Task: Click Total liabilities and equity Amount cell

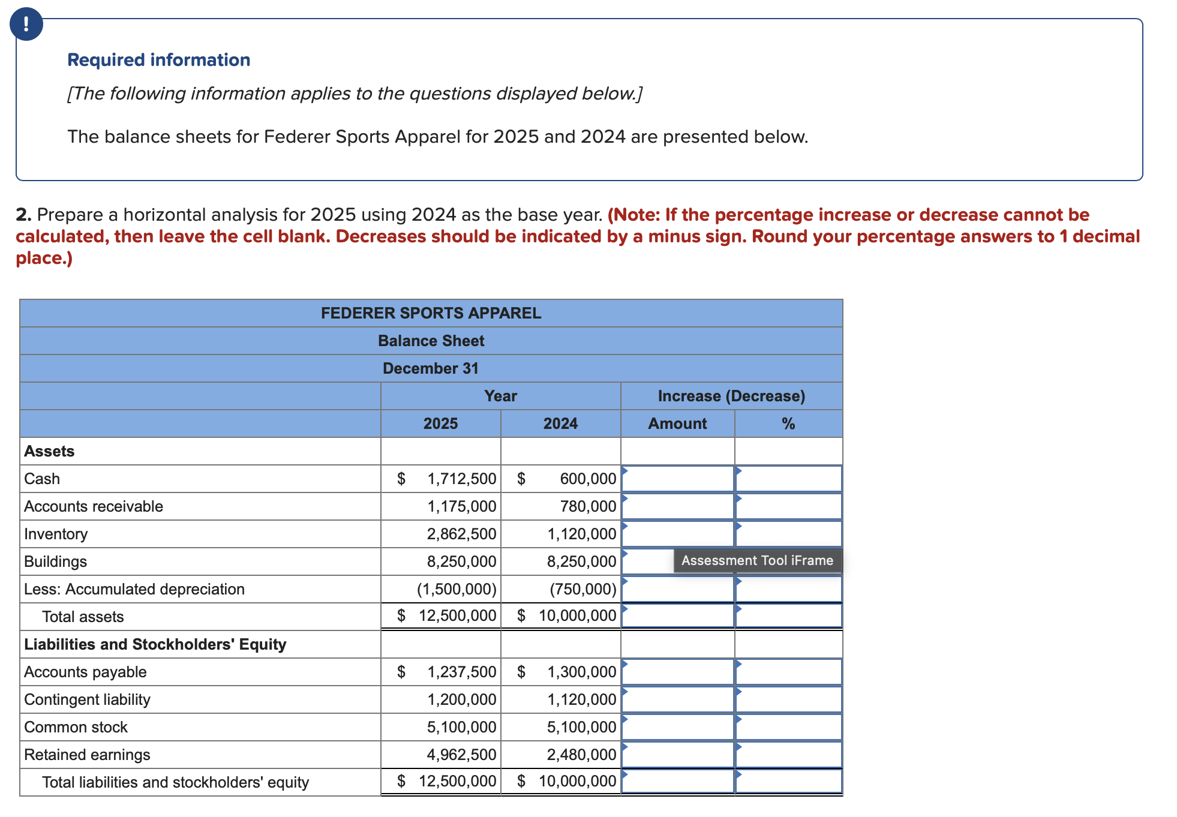Action: [678, 782]
